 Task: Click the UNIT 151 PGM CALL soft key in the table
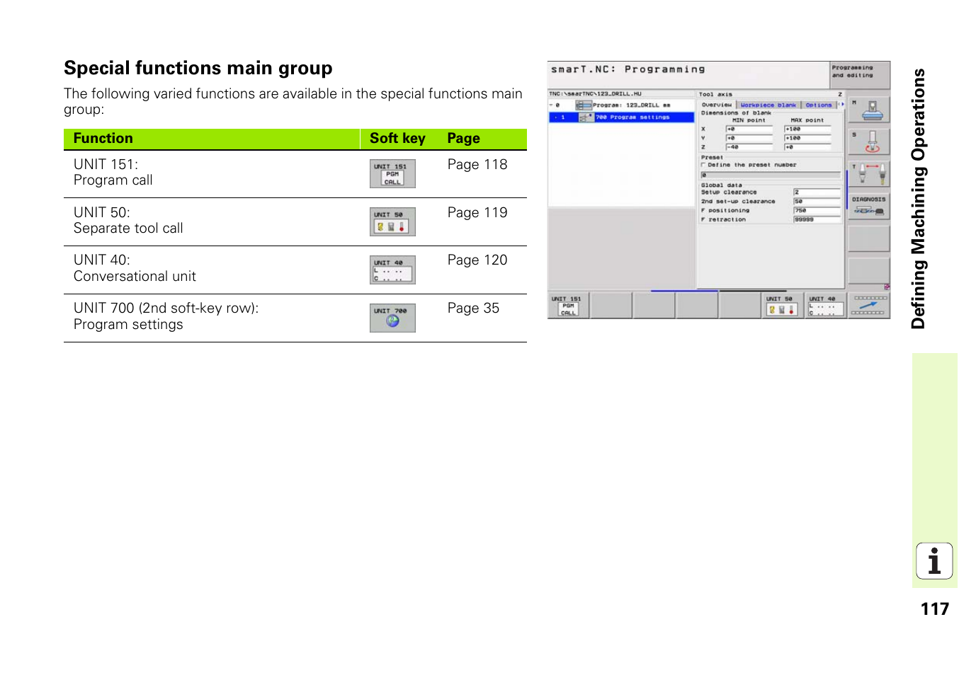tap(392, 173)
